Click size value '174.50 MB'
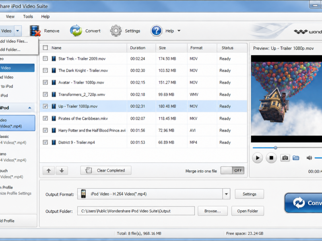322x241 pixels. (167, 59)
